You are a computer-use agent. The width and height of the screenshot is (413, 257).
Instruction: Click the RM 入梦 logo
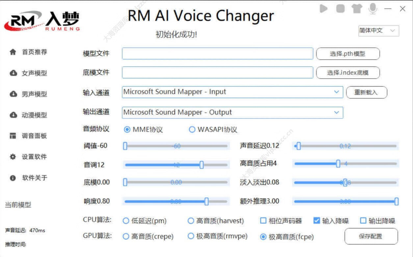[42, 21]
